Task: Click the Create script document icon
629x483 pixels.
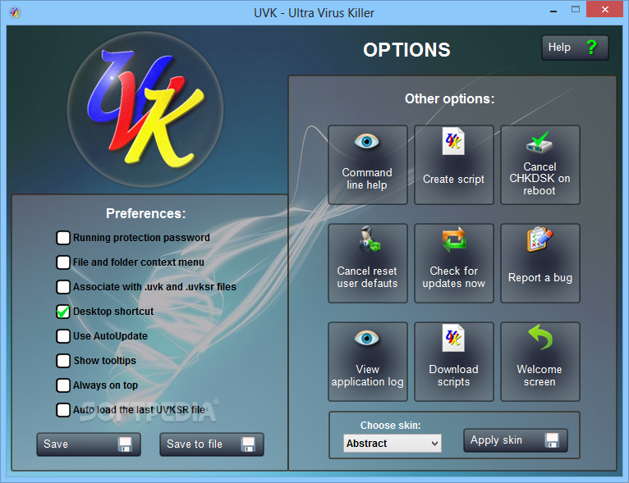Action: coord(453,141)
